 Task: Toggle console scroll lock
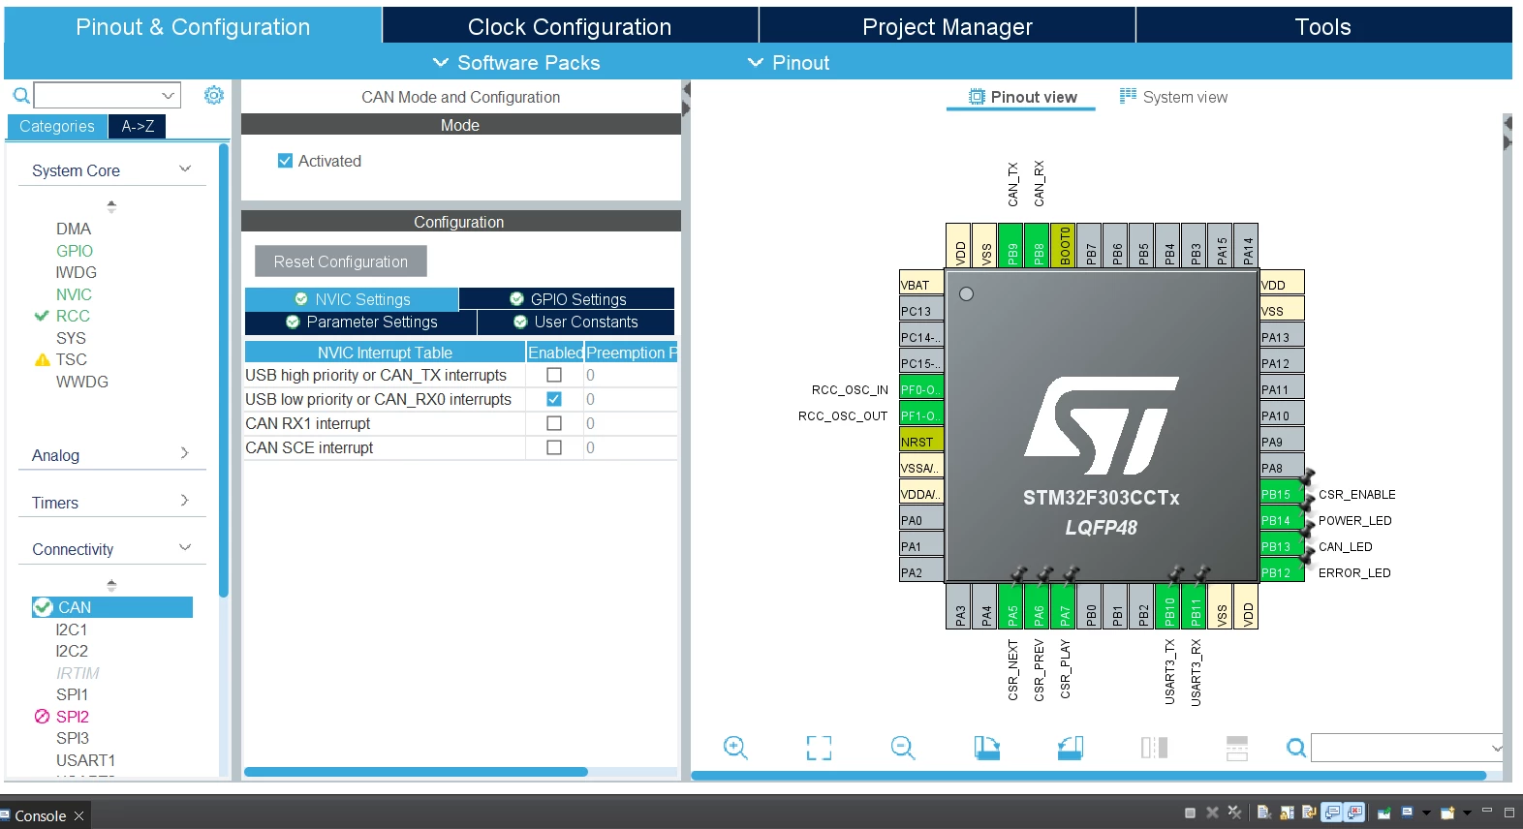(x=1287, y=814)
